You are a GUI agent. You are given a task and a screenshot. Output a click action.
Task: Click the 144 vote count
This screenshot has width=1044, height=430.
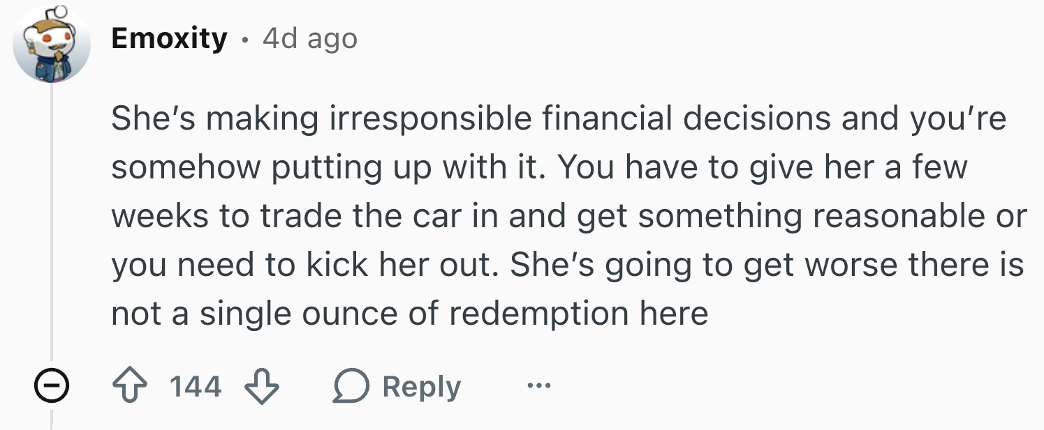[x=196, y=387]
